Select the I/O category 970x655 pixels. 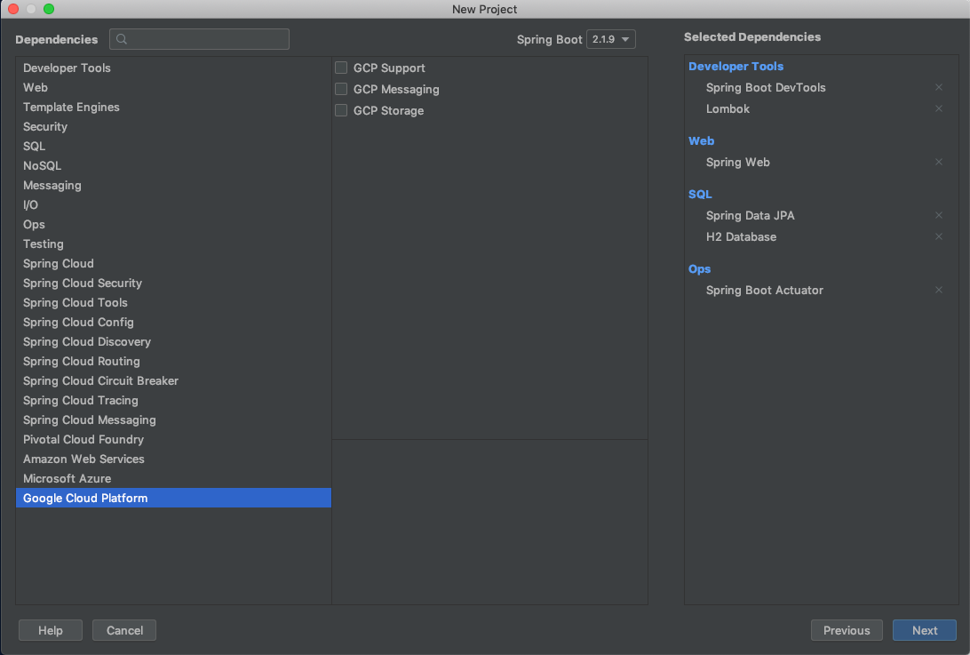[x=173, y=204]
